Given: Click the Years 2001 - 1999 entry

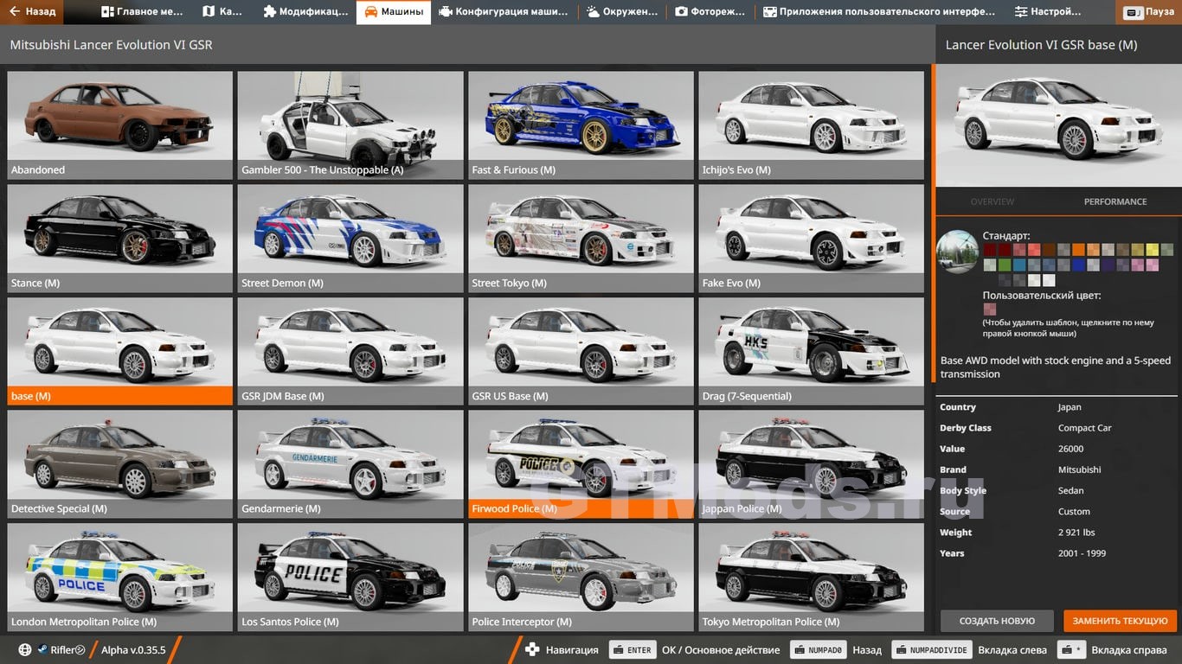Looking at the screenshot, I should (x=1057, y=553).
